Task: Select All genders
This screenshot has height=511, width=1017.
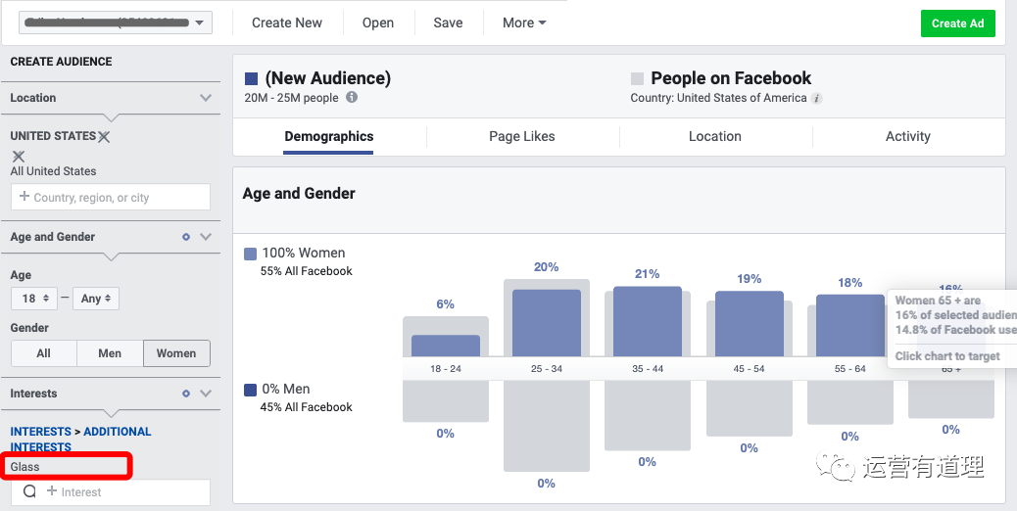Action: pos(43,353)
